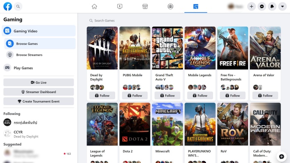Click follower avatars under PUBG Mobile
290x163 pixels.
(132, 87)
